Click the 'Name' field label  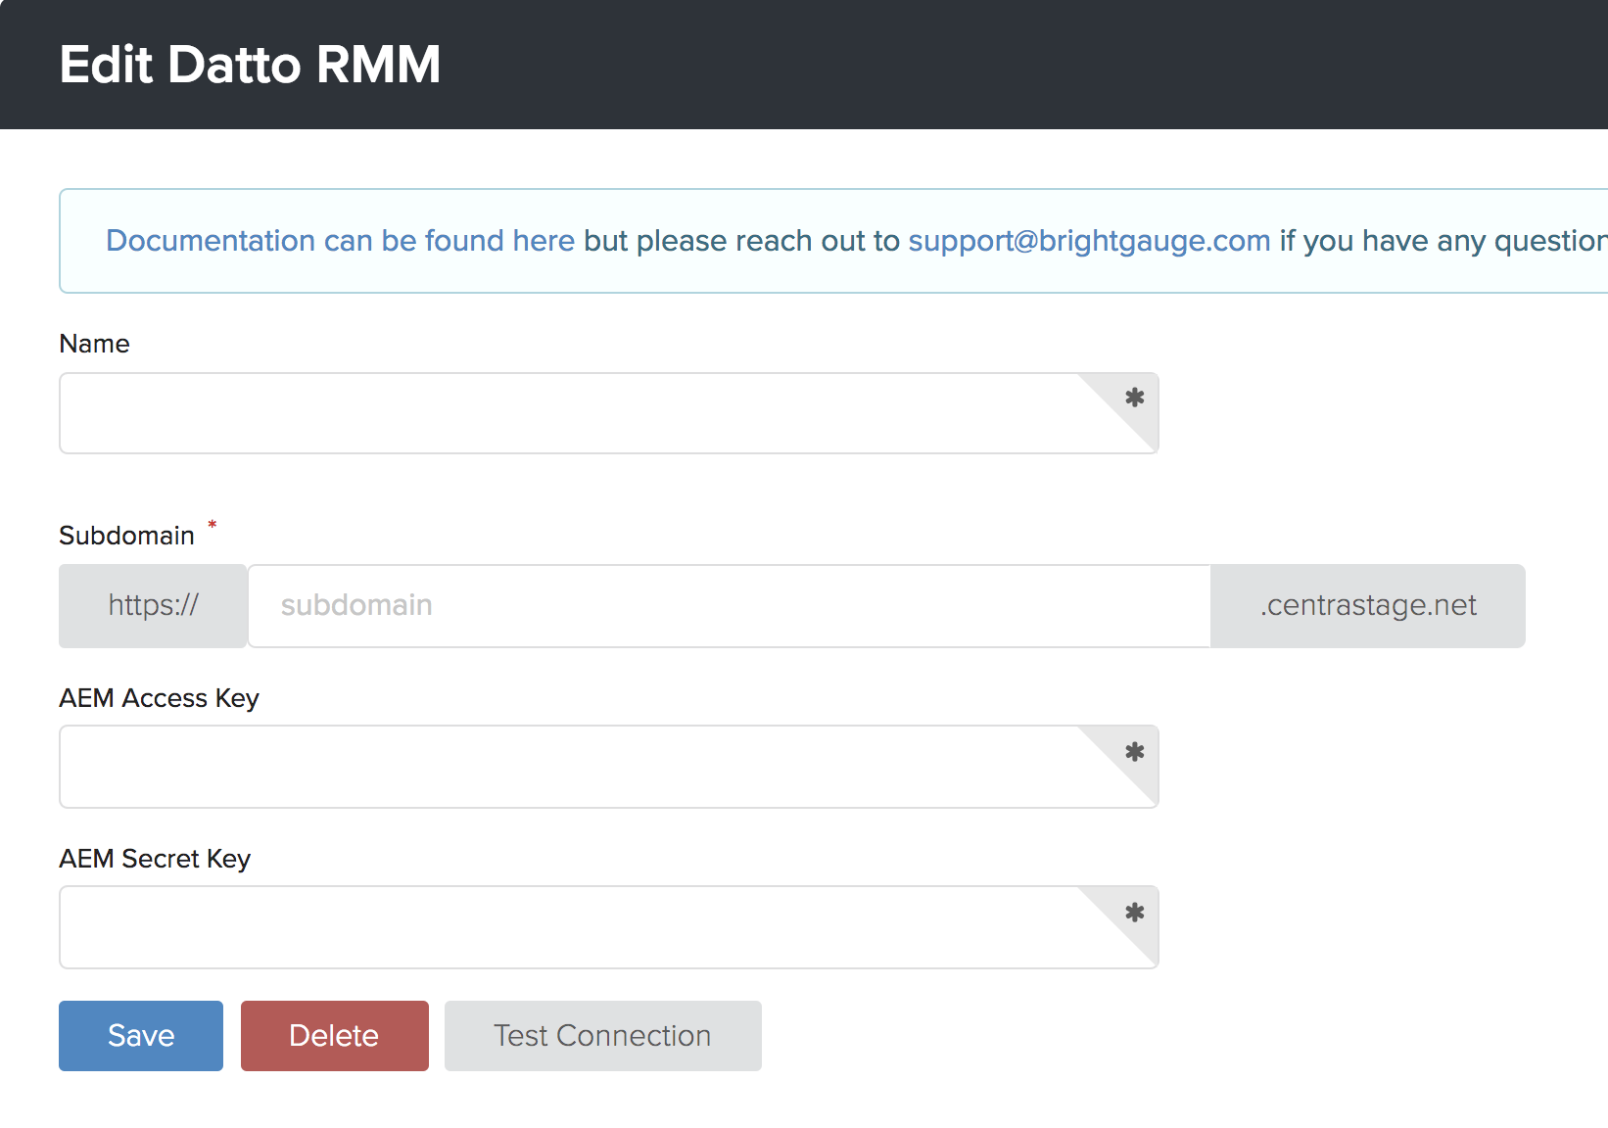94,344
